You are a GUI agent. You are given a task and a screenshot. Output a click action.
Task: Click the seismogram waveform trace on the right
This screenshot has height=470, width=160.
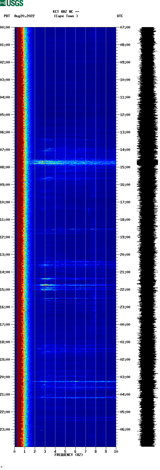pyautogui.click(x=148, y=237)
